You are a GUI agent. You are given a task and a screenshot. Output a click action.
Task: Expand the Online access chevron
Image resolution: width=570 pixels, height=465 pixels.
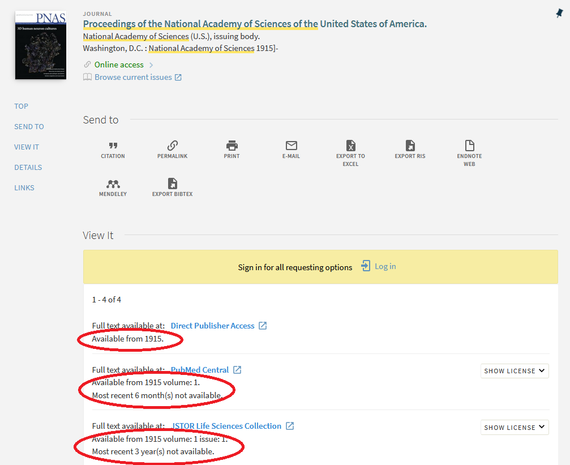coord(151,65)
